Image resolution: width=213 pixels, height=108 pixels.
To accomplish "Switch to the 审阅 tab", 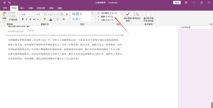I will [51, 8].
